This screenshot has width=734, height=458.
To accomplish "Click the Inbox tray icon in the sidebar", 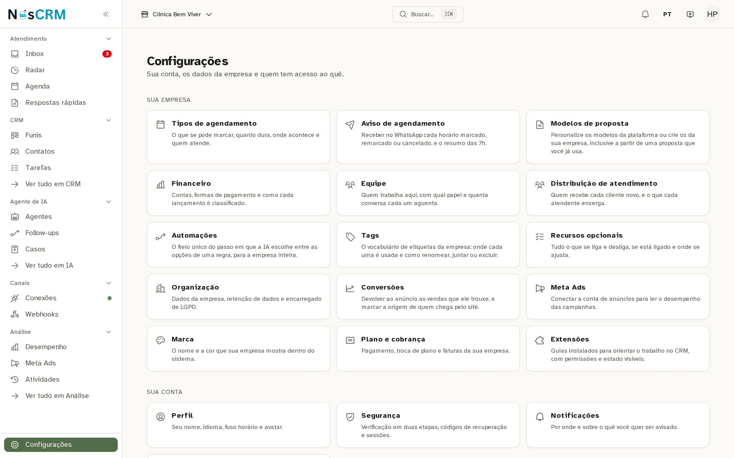I will click(15, 54).
